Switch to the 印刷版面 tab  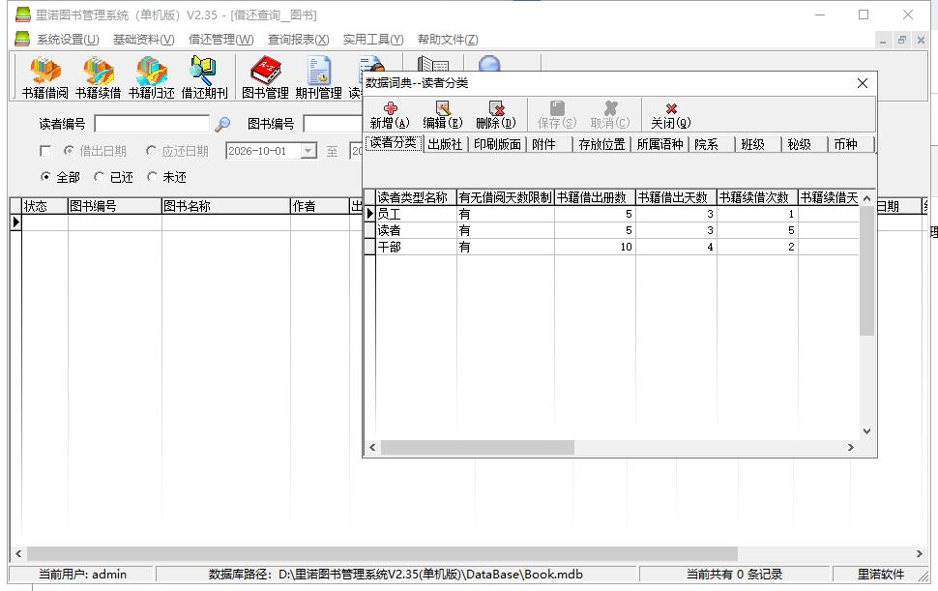(497, 144)
